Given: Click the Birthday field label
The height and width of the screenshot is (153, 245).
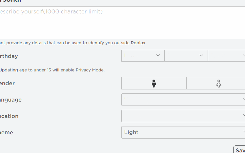Looking at the screenshot, I should pyautogui.click(x=9, y=56).
